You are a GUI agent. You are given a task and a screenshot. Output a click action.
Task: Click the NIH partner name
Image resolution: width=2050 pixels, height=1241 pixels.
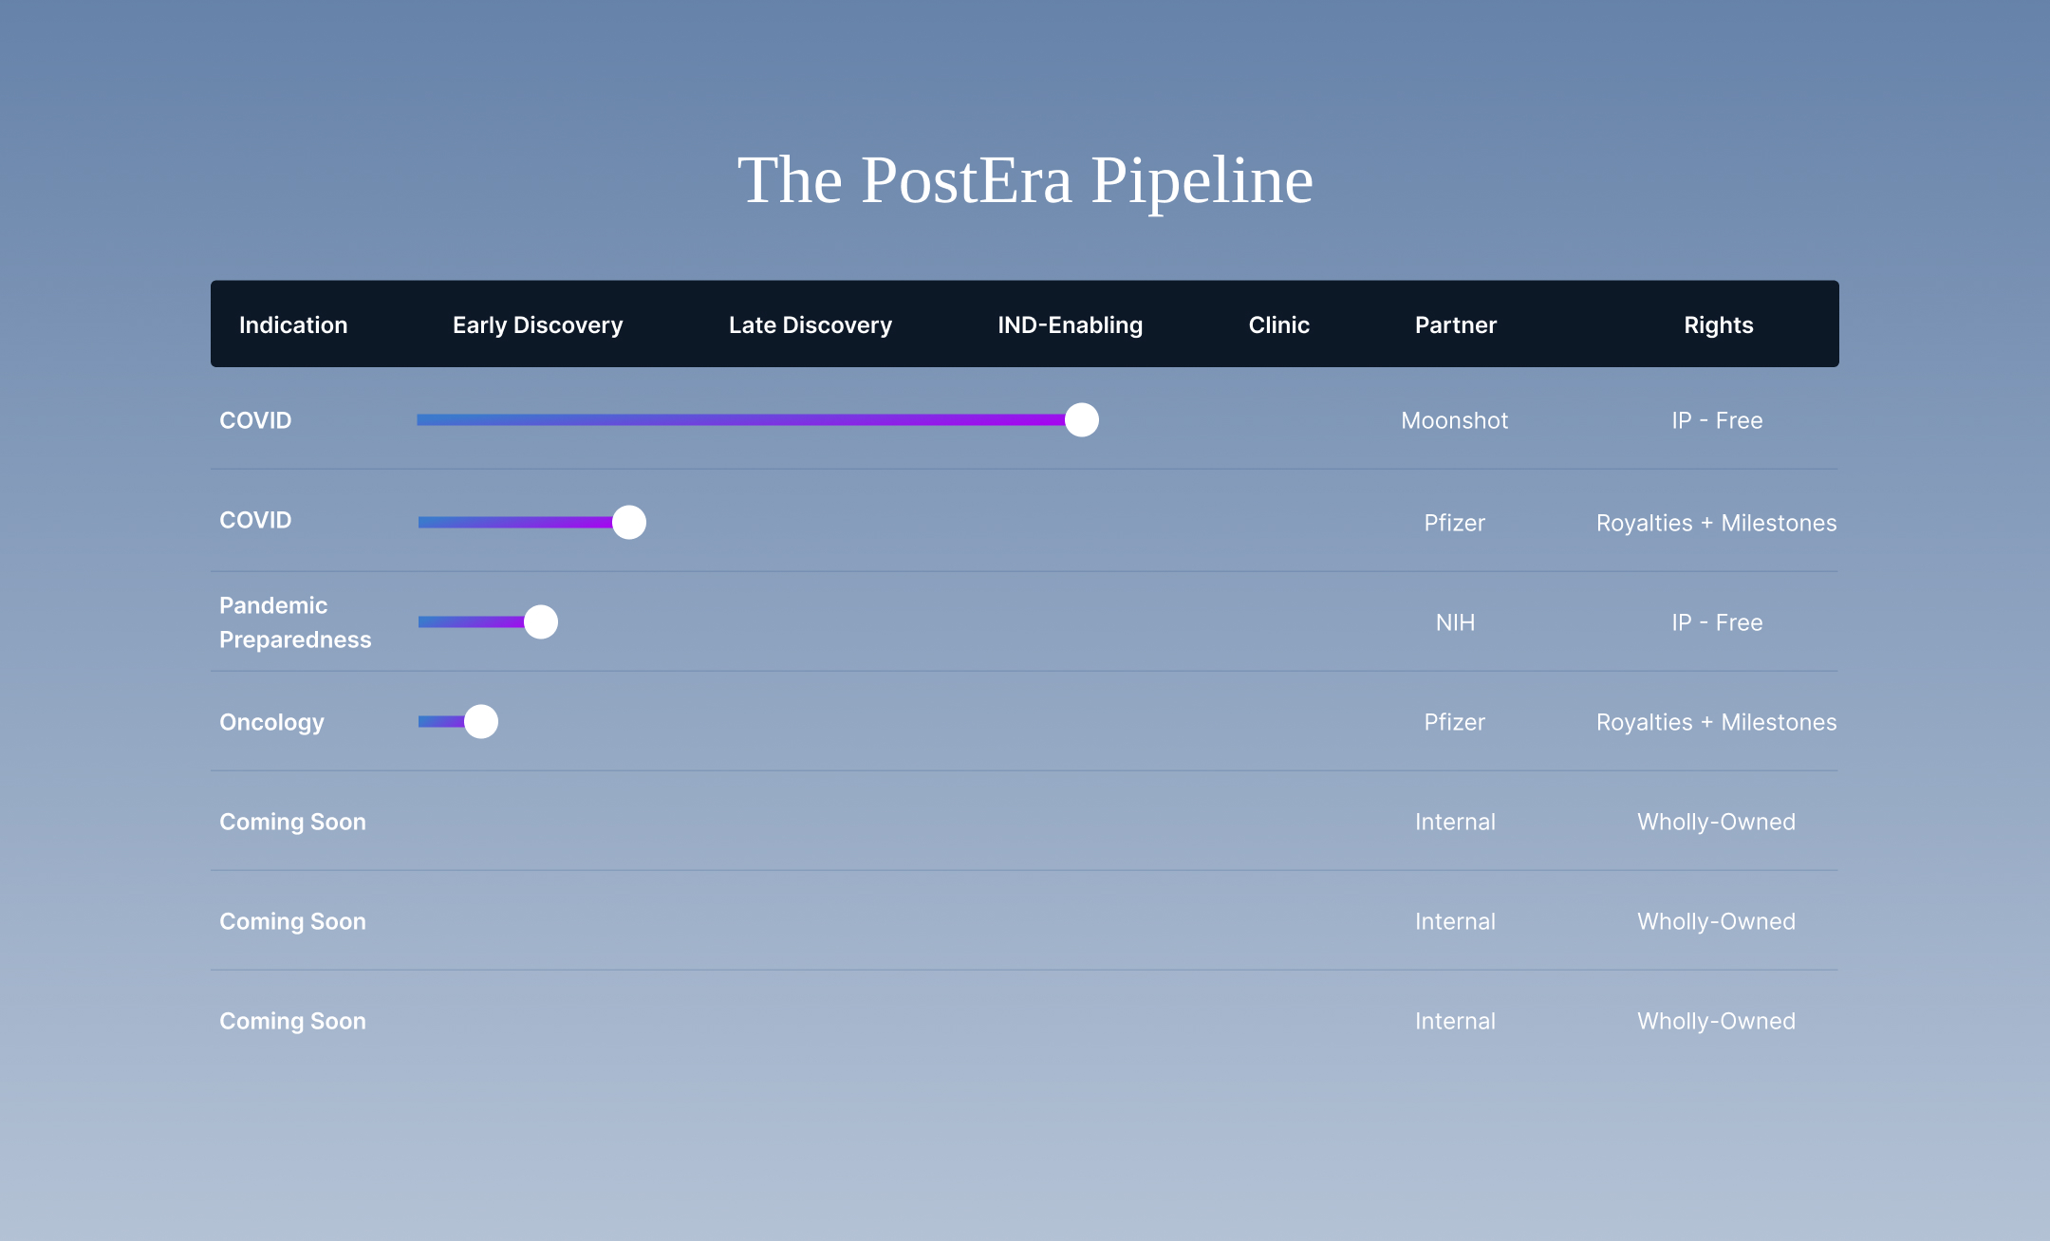click(1455, 622)
